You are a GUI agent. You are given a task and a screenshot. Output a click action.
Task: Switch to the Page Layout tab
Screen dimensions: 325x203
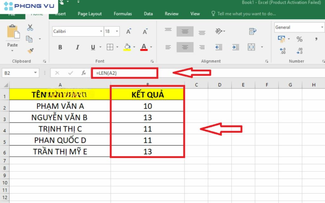[90, 14]
